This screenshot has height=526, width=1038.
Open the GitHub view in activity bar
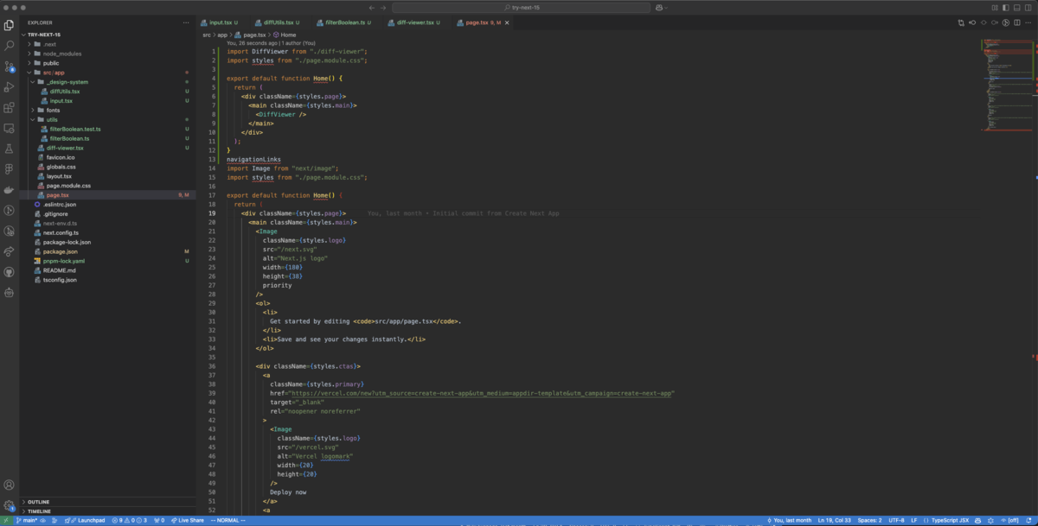pyautogui.click(x=10, y=271)
